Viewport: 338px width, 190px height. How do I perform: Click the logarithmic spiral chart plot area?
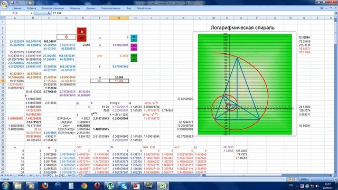click(245, 84)
